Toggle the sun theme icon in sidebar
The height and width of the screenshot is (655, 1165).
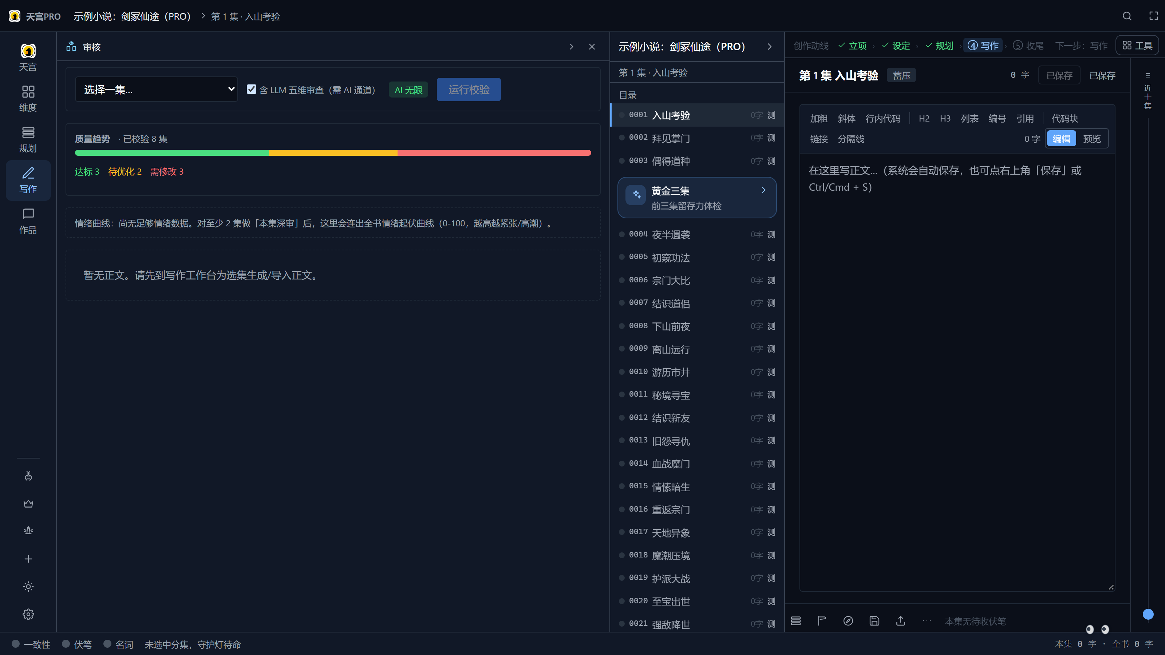(x=28, y=586)
